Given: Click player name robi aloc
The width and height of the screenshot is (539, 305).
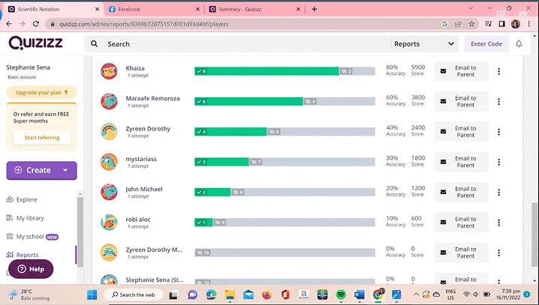Looking at the screenshot, I should coord(138,220).
